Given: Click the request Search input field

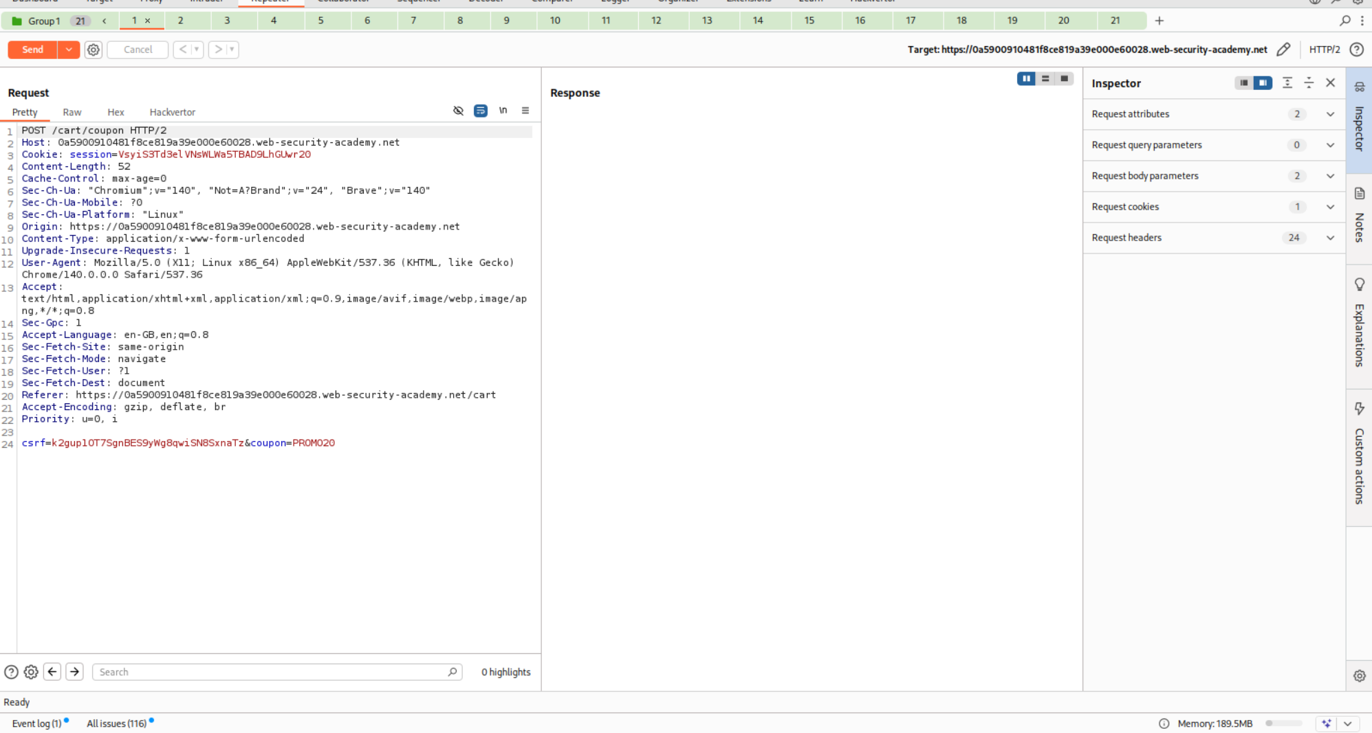Looking at the screenshot, I should point(273,672).
